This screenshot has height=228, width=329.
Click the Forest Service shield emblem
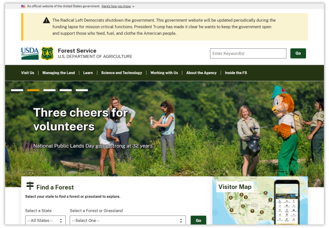point(48,54)
